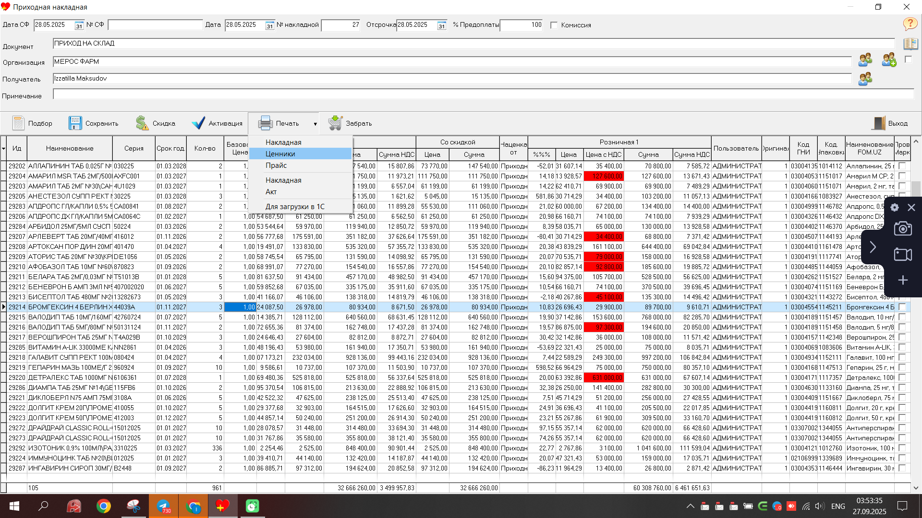Click into the Примечание text field
This screenshot has width=922, height=518.
480,95
